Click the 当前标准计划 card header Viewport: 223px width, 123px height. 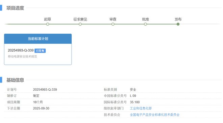pyautogui.click(x=38, y=39)
